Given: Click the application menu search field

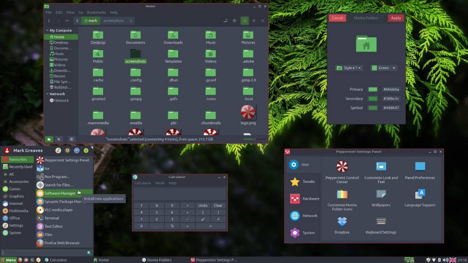Looking at the screenshot, I should [44, 252].
